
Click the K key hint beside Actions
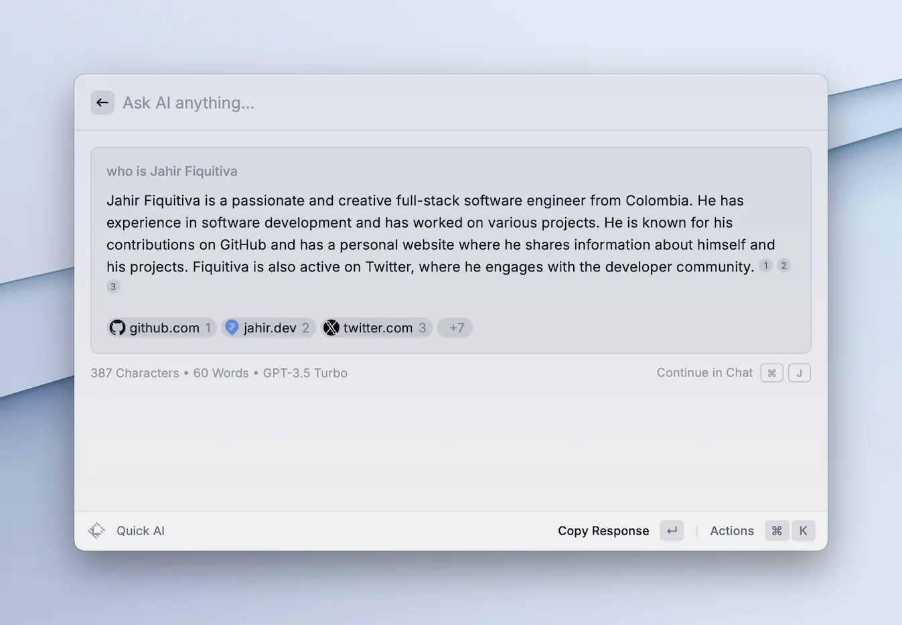click(803, 531)
